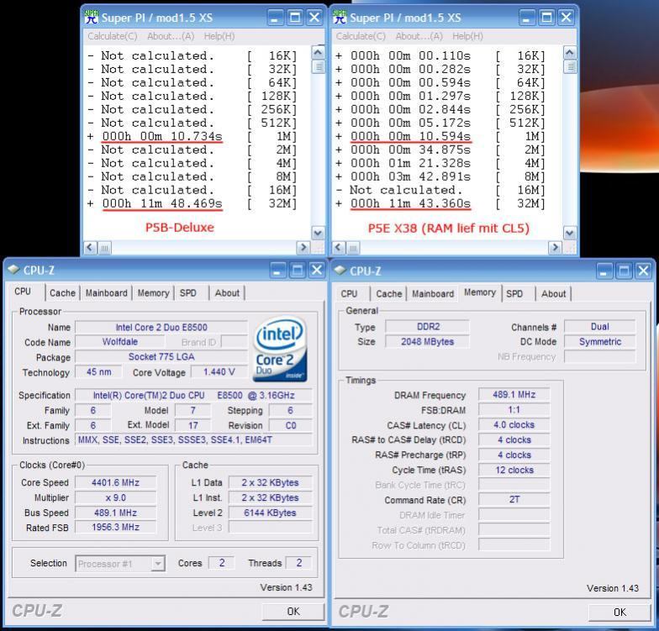The width and height of the screenshot is (659, 631).
Task: Click the Package value 'Socket 775 LGA'
Action: (x=161, y=357)
